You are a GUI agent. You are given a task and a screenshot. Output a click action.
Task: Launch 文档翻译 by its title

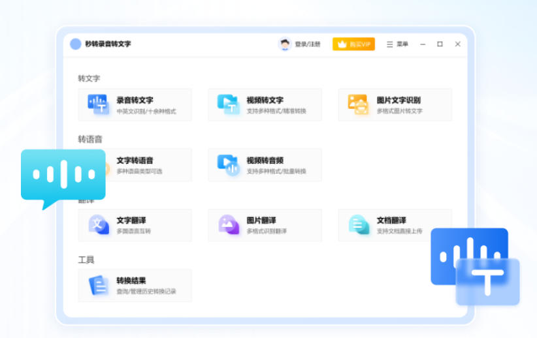(x=391, y=221)
